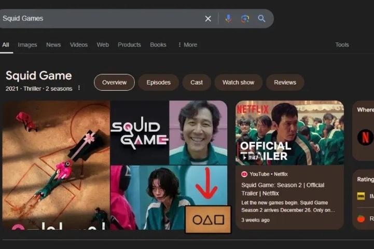Open the three-dot menu beside 2 seasons
374x249 pixels.
tap(79, 88)
